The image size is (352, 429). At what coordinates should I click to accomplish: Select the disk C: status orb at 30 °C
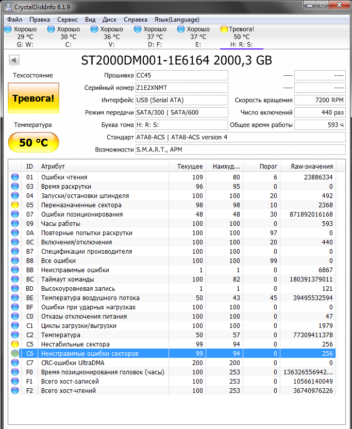[51, 29]
